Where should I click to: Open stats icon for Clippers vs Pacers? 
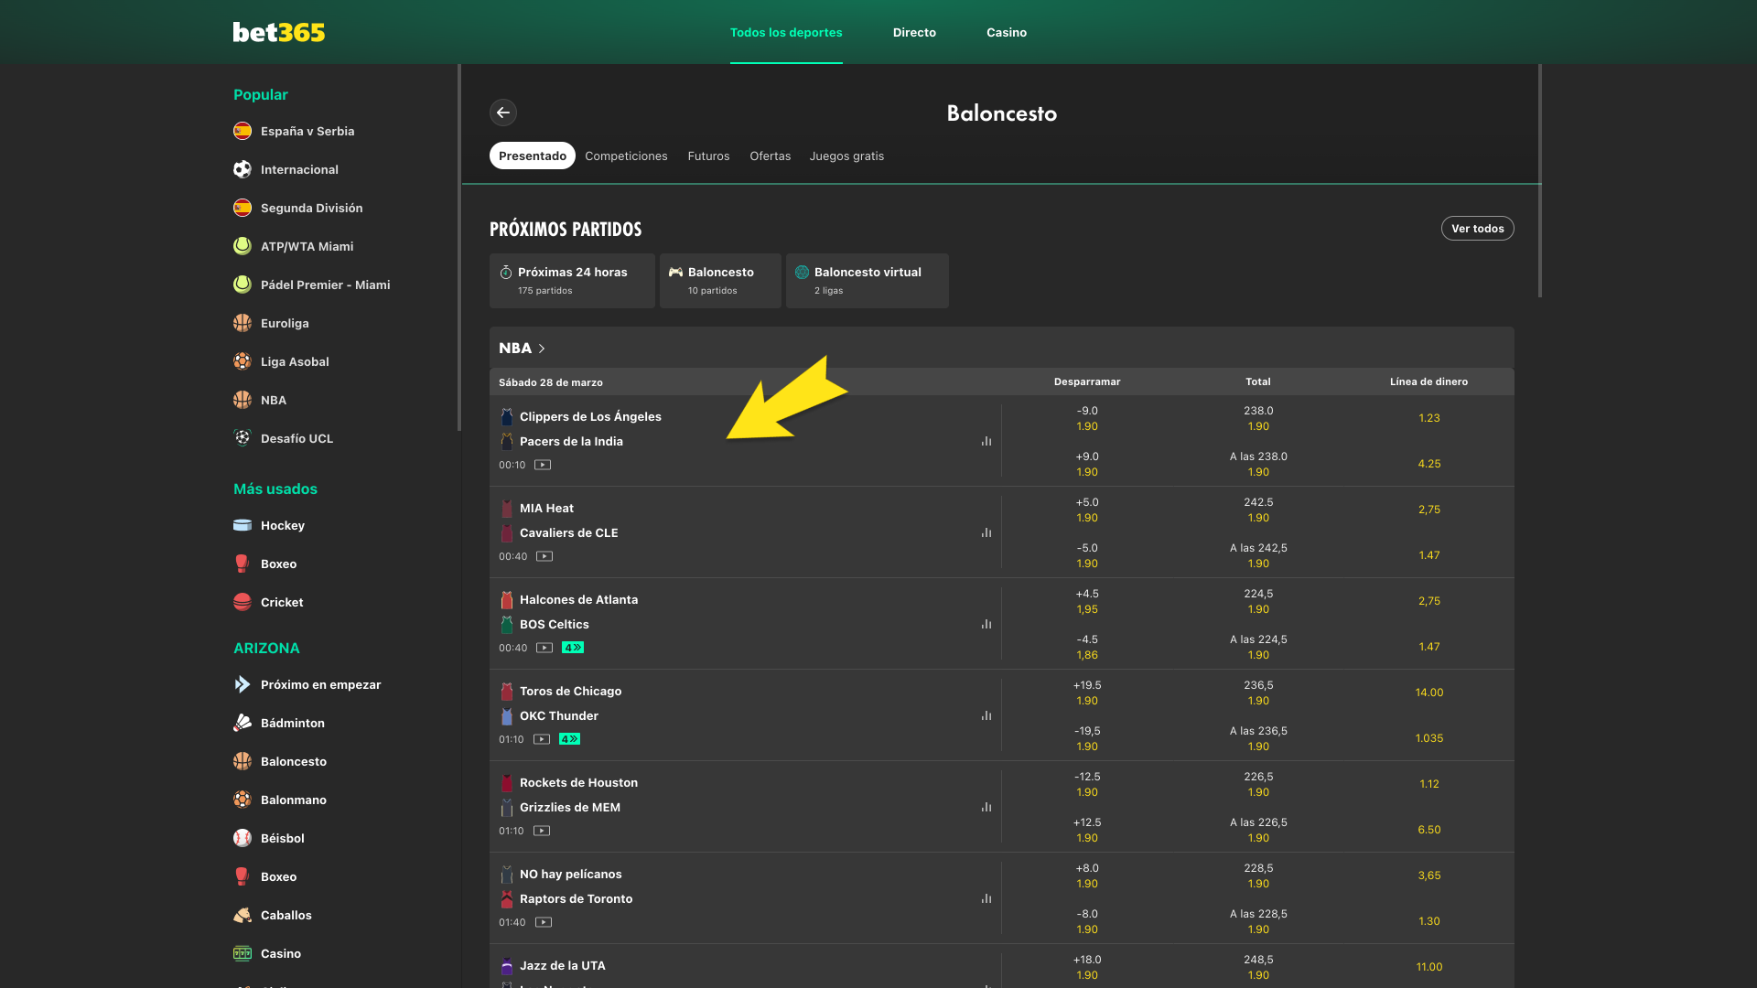(986, 441)
